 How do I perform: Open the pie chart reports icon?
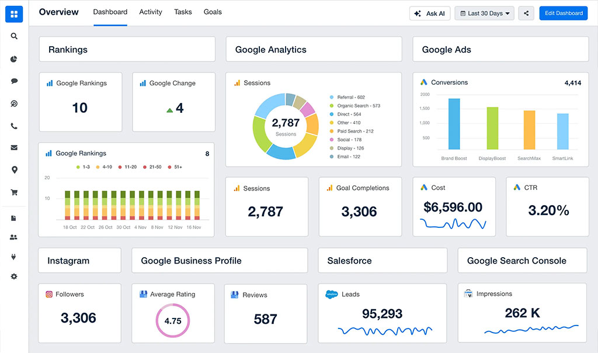coord(14,59)
